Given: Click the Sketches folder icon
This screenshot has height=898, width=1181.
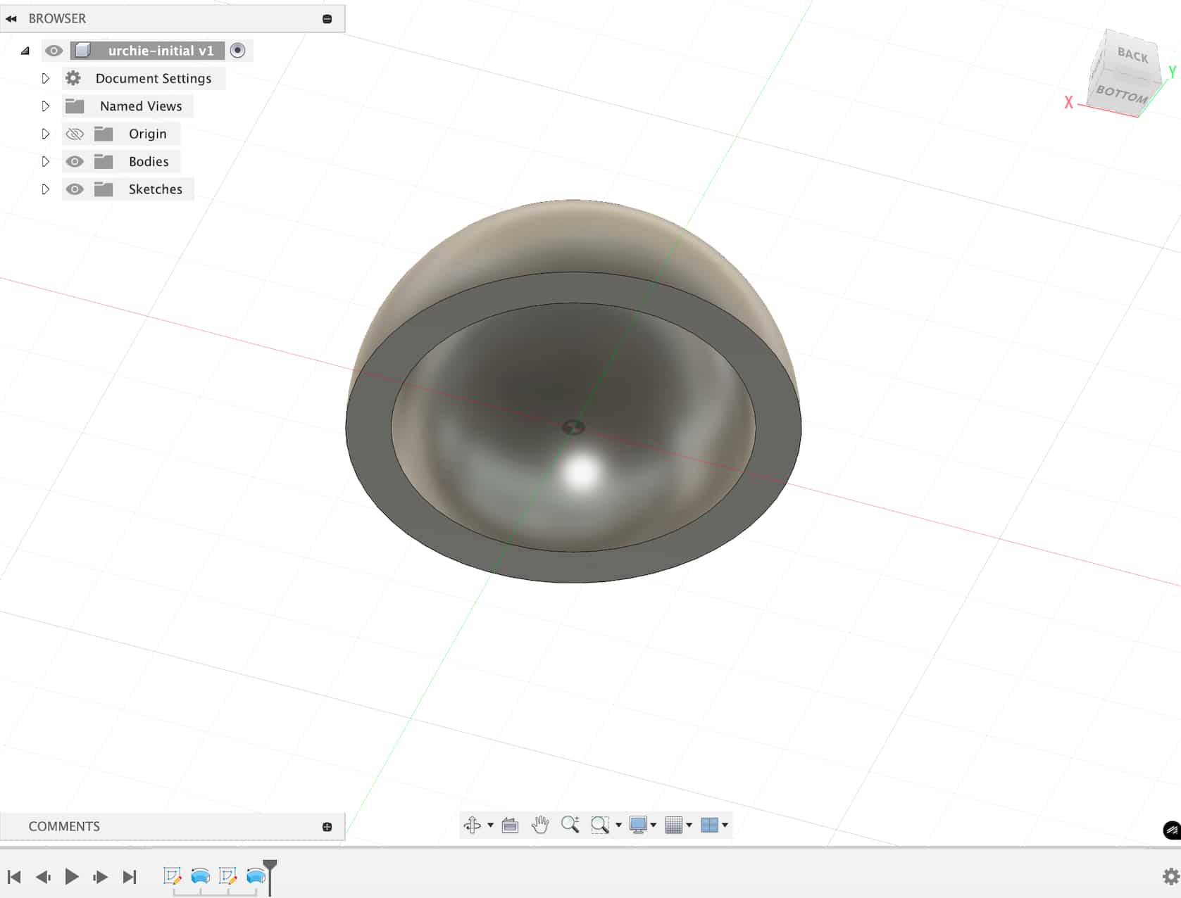Looking at the screenshot, I should click(x=104, y=189).
